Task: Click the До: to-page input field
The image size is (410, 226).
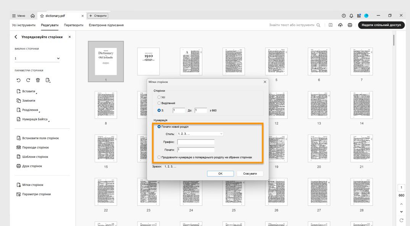Action: click(x=201, y=111)
